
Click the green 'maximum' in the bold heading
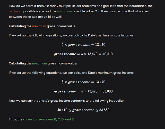pos(40,63)
